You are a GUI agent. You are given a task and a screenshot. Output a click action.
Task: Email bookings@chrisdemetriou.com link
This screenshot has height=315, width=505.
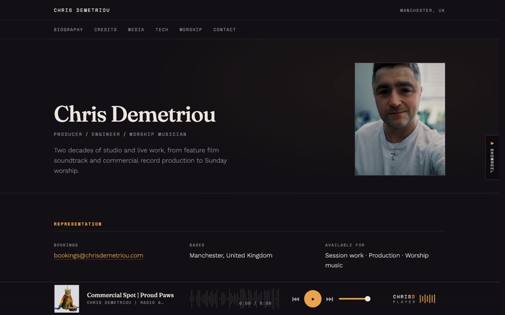coord(99,255)
